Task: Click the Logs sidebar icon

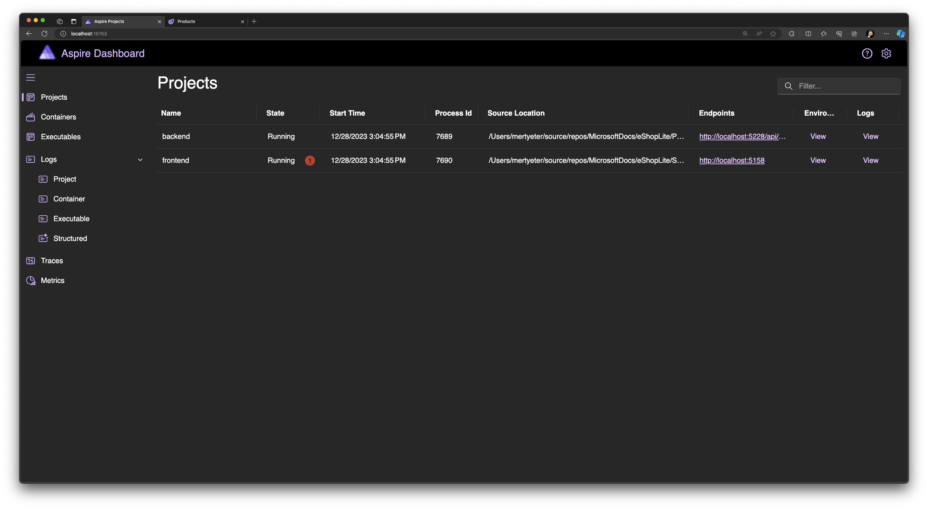Action: [x=31, y=159]
